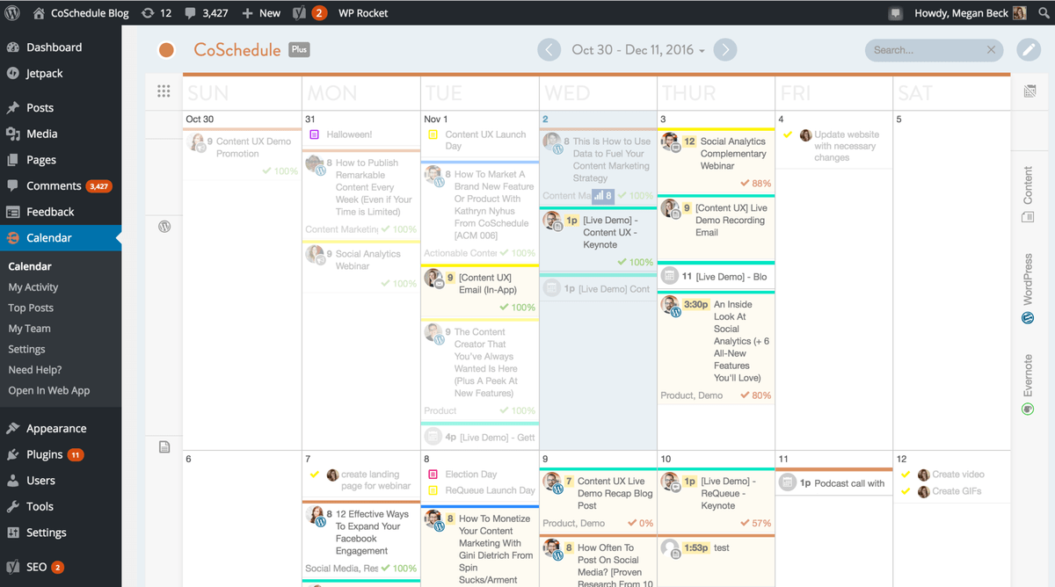Click Open In Web App link

(49, 390)
